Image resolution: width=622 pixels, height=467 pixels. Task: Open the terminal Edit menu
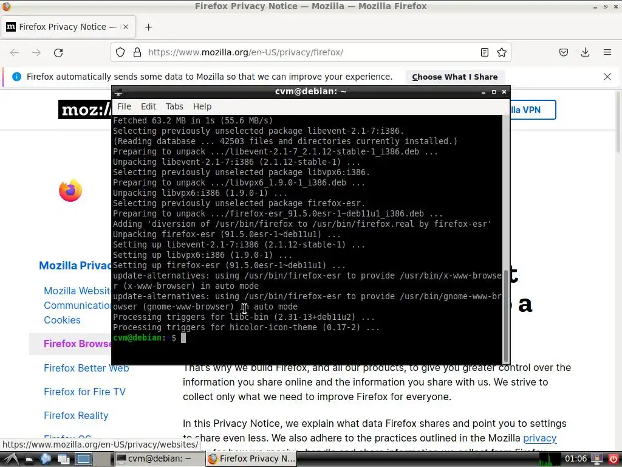(148, 106)
